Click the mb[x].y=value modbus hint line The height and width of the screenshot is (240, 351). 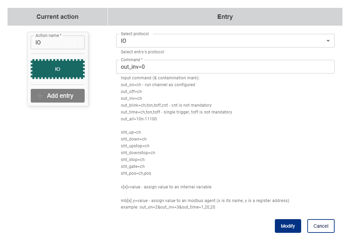tap(205, 200)
